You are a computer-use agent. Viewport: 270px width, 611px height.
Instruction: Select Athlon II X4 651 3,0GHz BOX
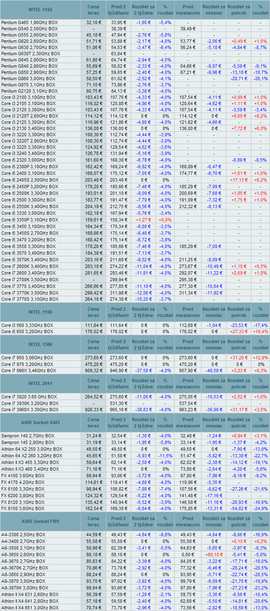(29, 608)
